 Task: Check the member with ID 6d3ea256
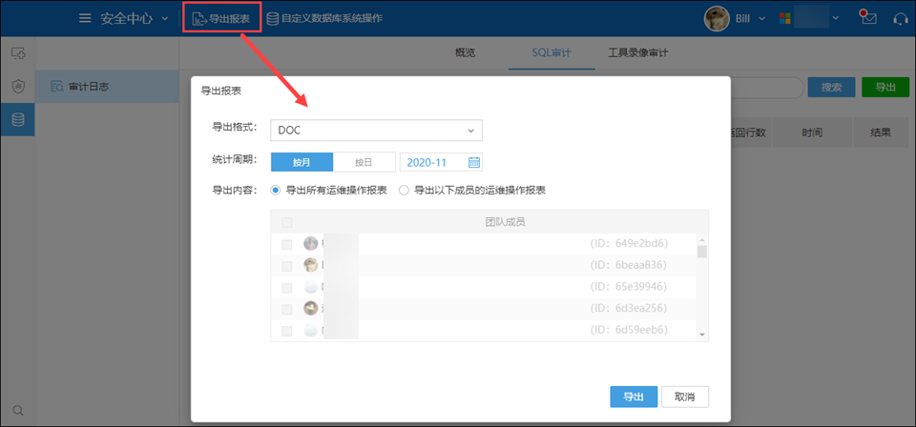coord(287,309)
